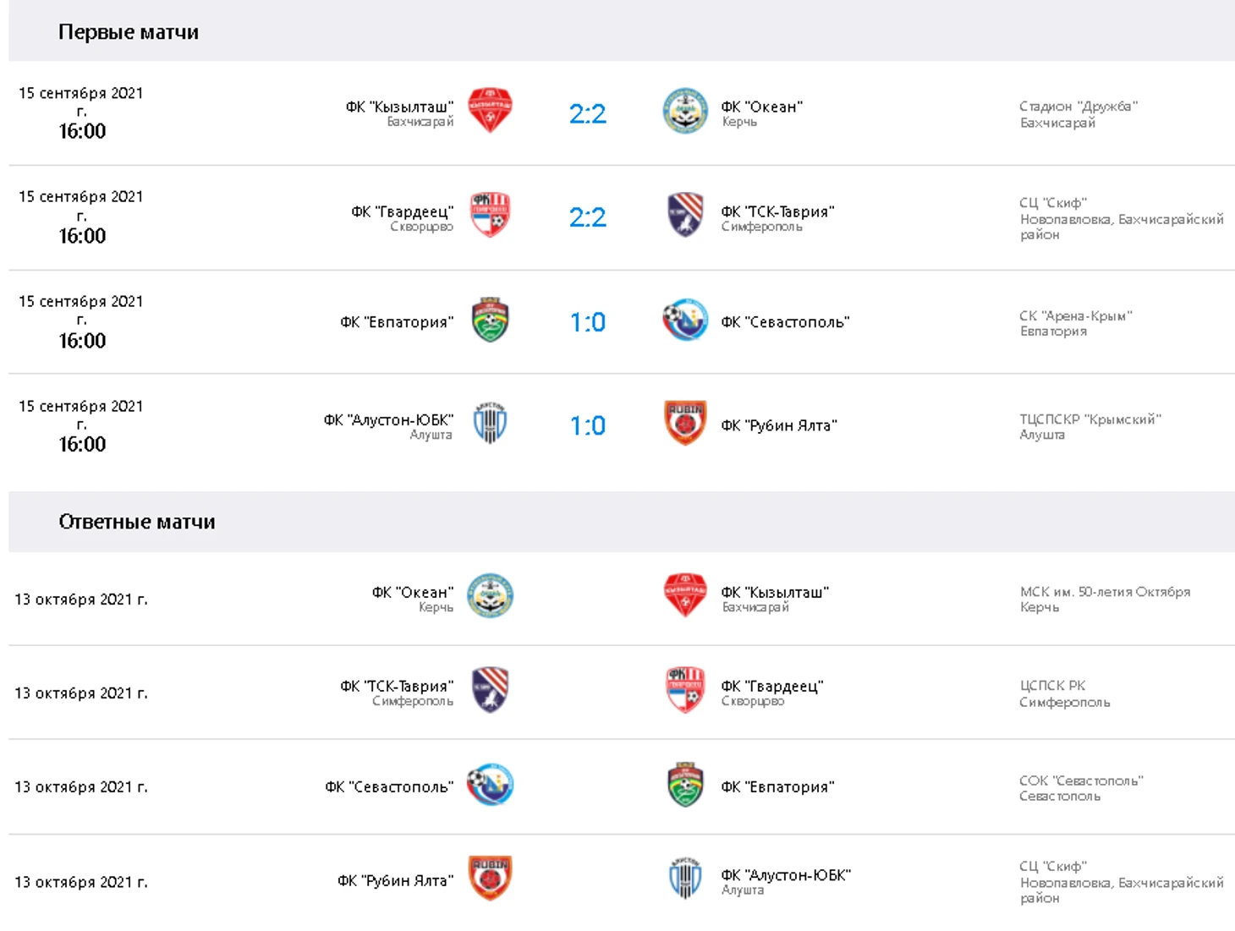Click the Evpatoria crest in first-leg match

[x=490, y=320]
